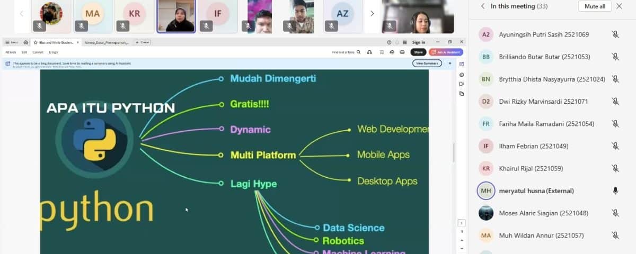Viewport: 636px width, 254px height.
Task: Click the upload cloud icon in Acrobat toolbar
Action: pos(392,52)
